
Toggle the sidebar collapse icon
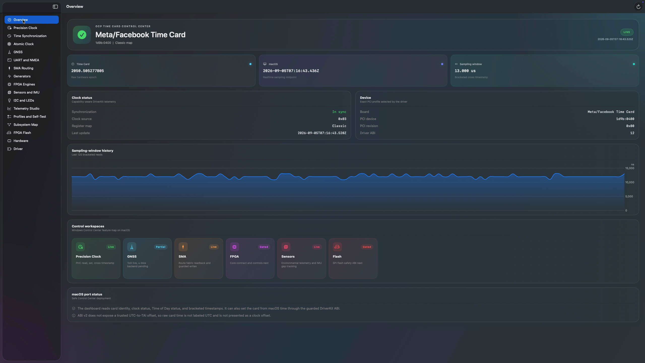click(x=55, y=7)
